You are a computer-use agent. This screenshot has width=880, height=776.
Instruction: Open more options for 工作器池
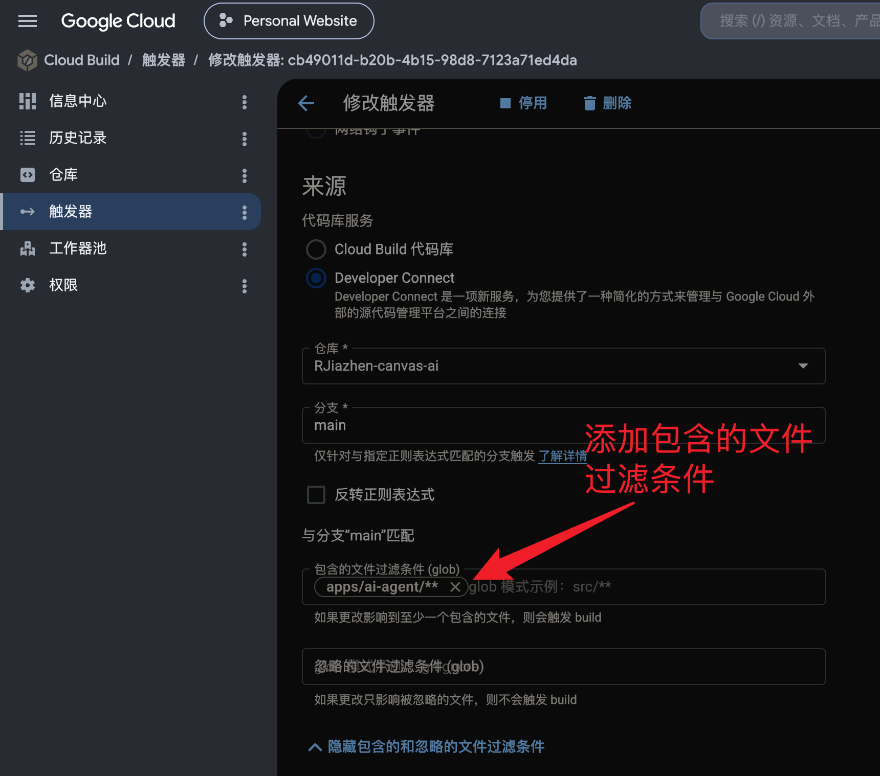pyautogui.click(x=245, y=249)
